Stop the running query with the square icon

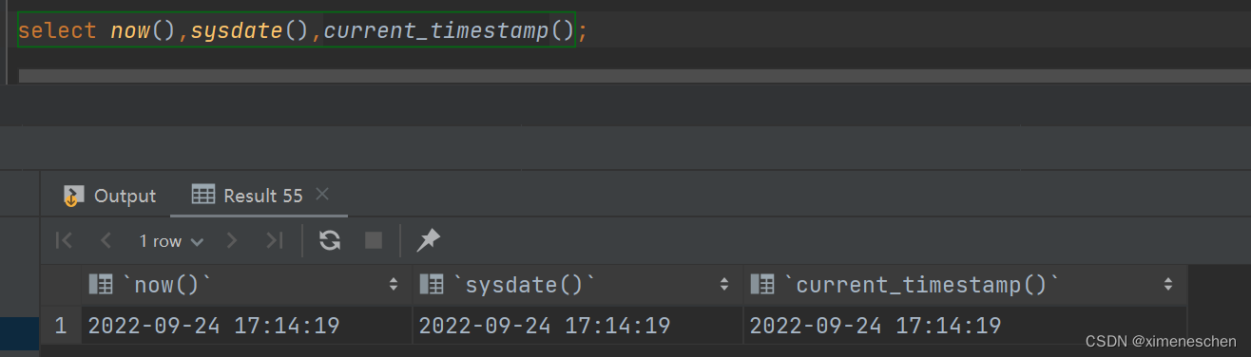pyautogui.click(x=374, y=240)
